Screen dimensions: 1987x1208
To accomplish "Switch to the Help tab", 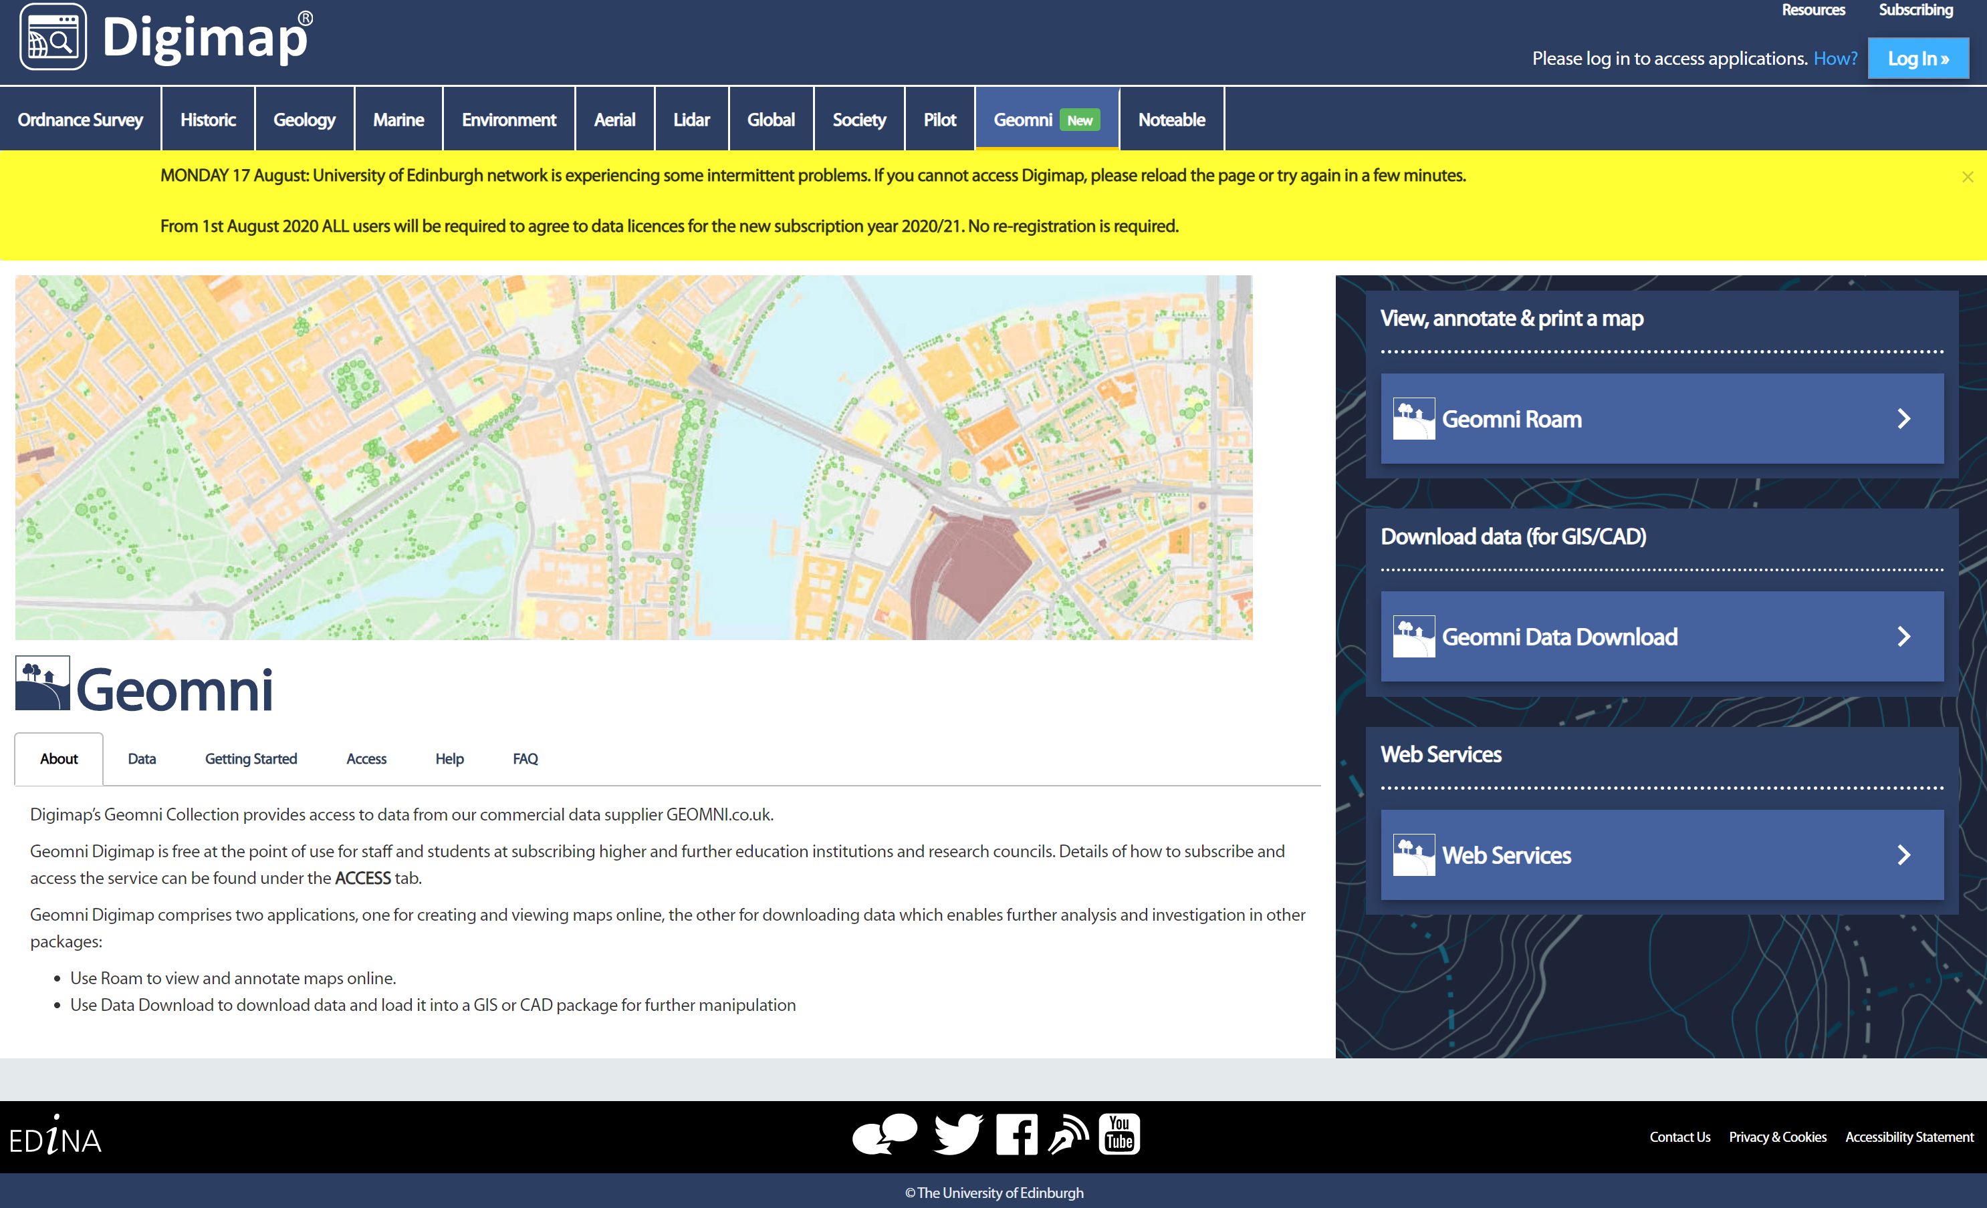I will coord(449,758).
